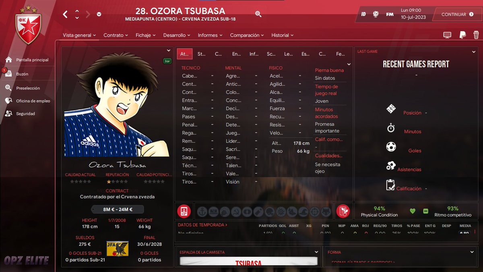Switch to the Fe... tab

[x=341, y=54]
